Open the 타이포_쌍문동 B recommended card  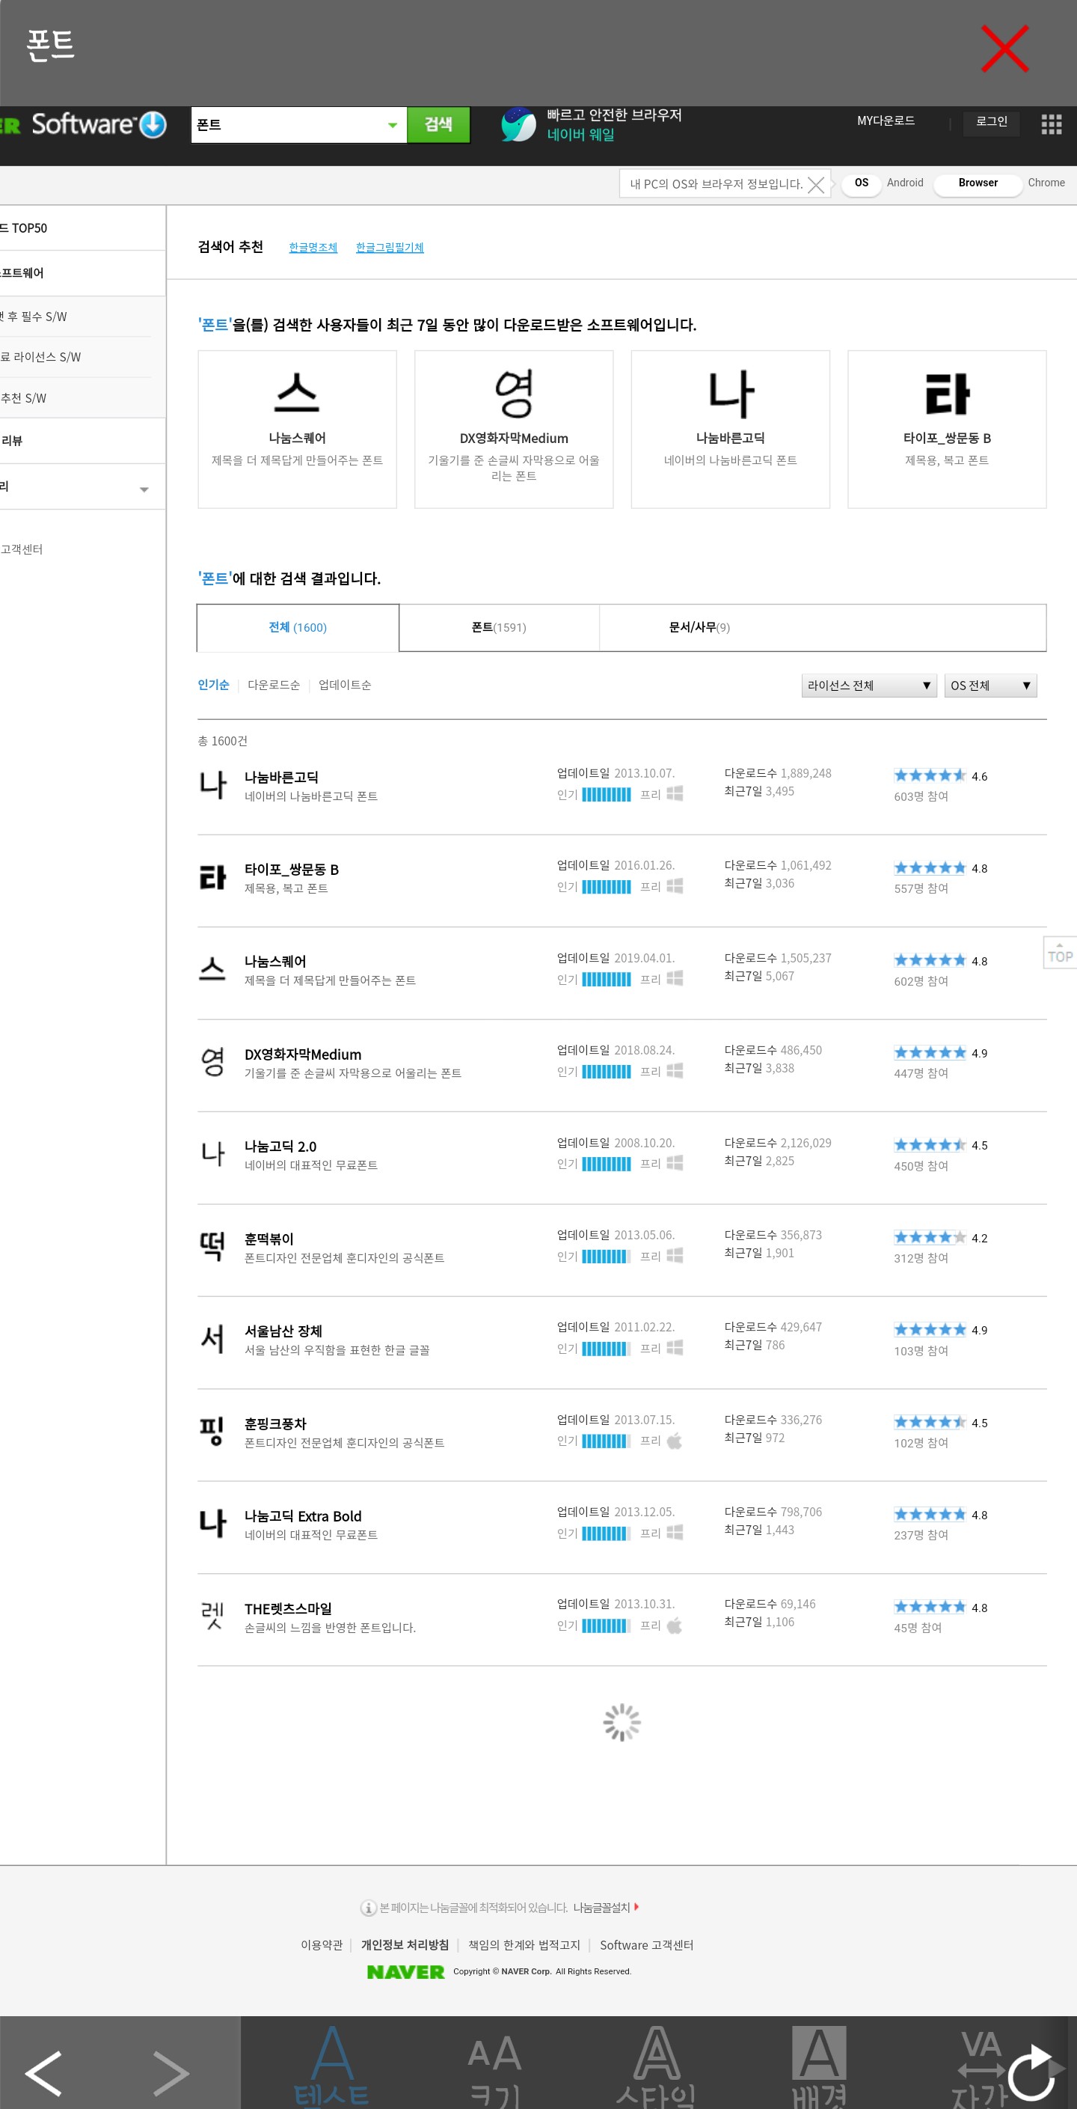(x=947, y=429)
